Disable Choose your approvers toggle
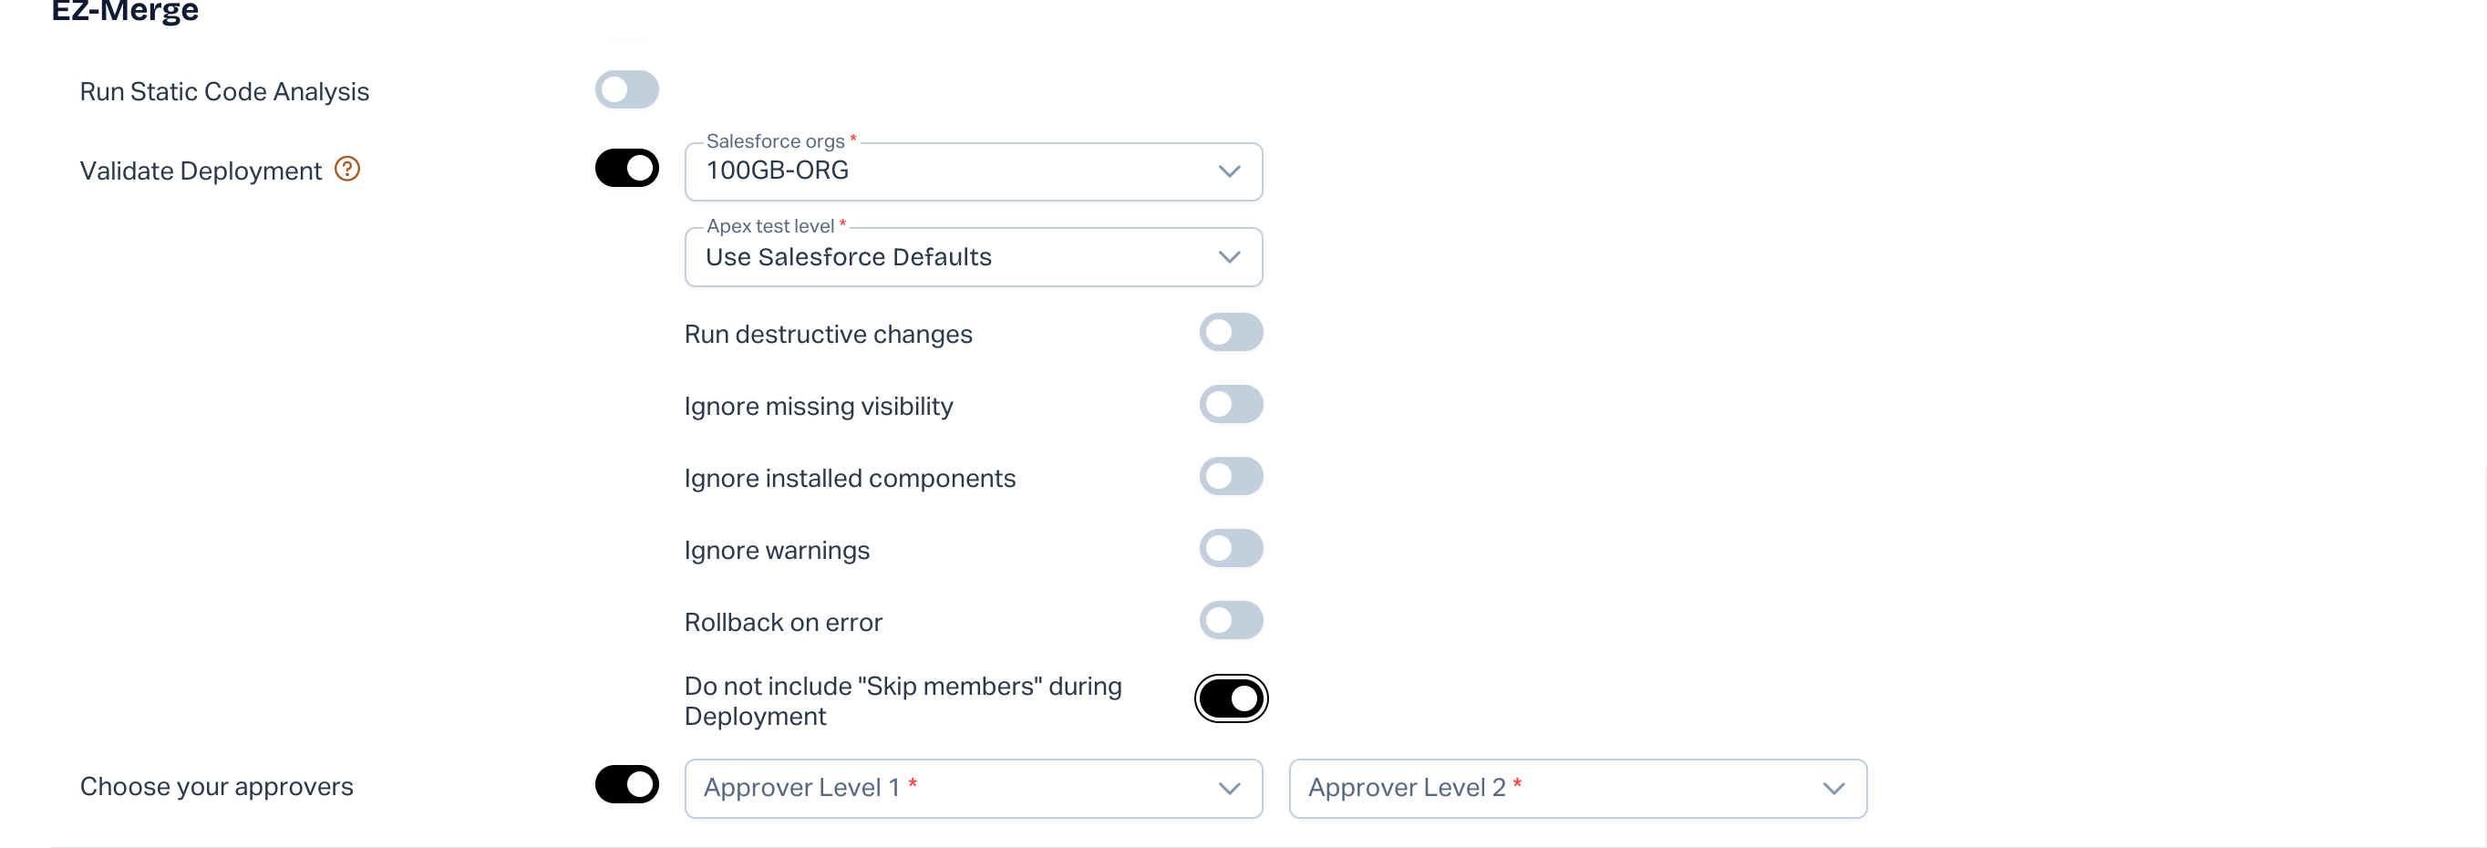The height and width of the screenshot is (848, 2487). [626, 784]
